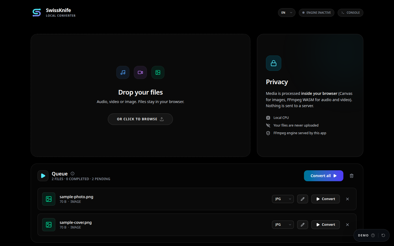394x246 pixels.
Task: Open the Queue info icon
Action: coord(73,174)
